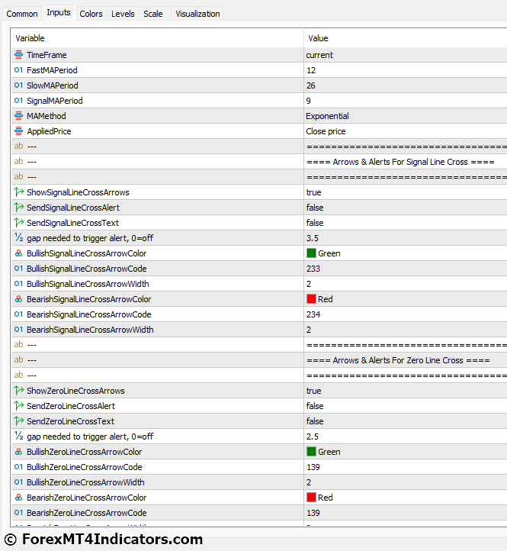This screenshot has width=507, height=551.
Task: Select the bearish signal line Red swatch
Action: [x=311, y=299]
